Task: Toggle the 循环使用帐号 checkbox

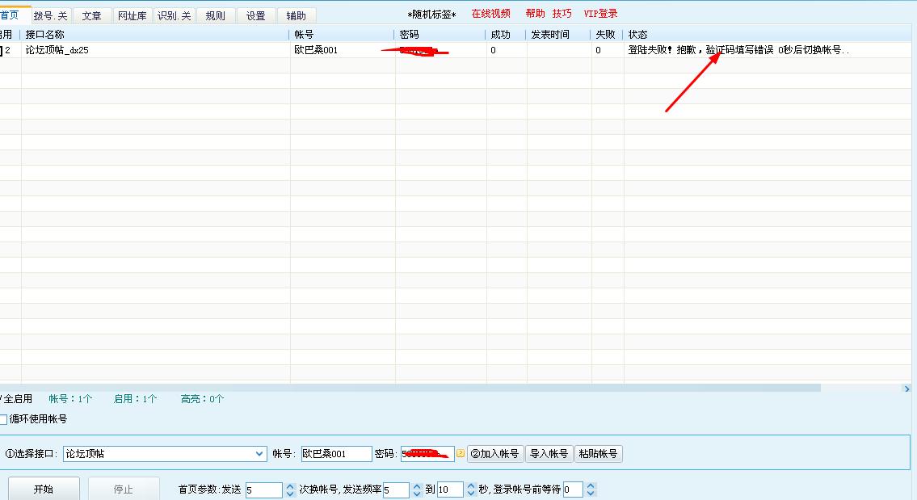Action: click(2, 419)
